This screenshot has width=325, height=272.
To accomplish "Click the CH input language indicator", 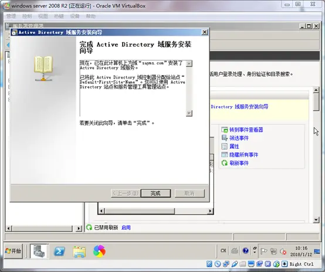I will (224, 251).
